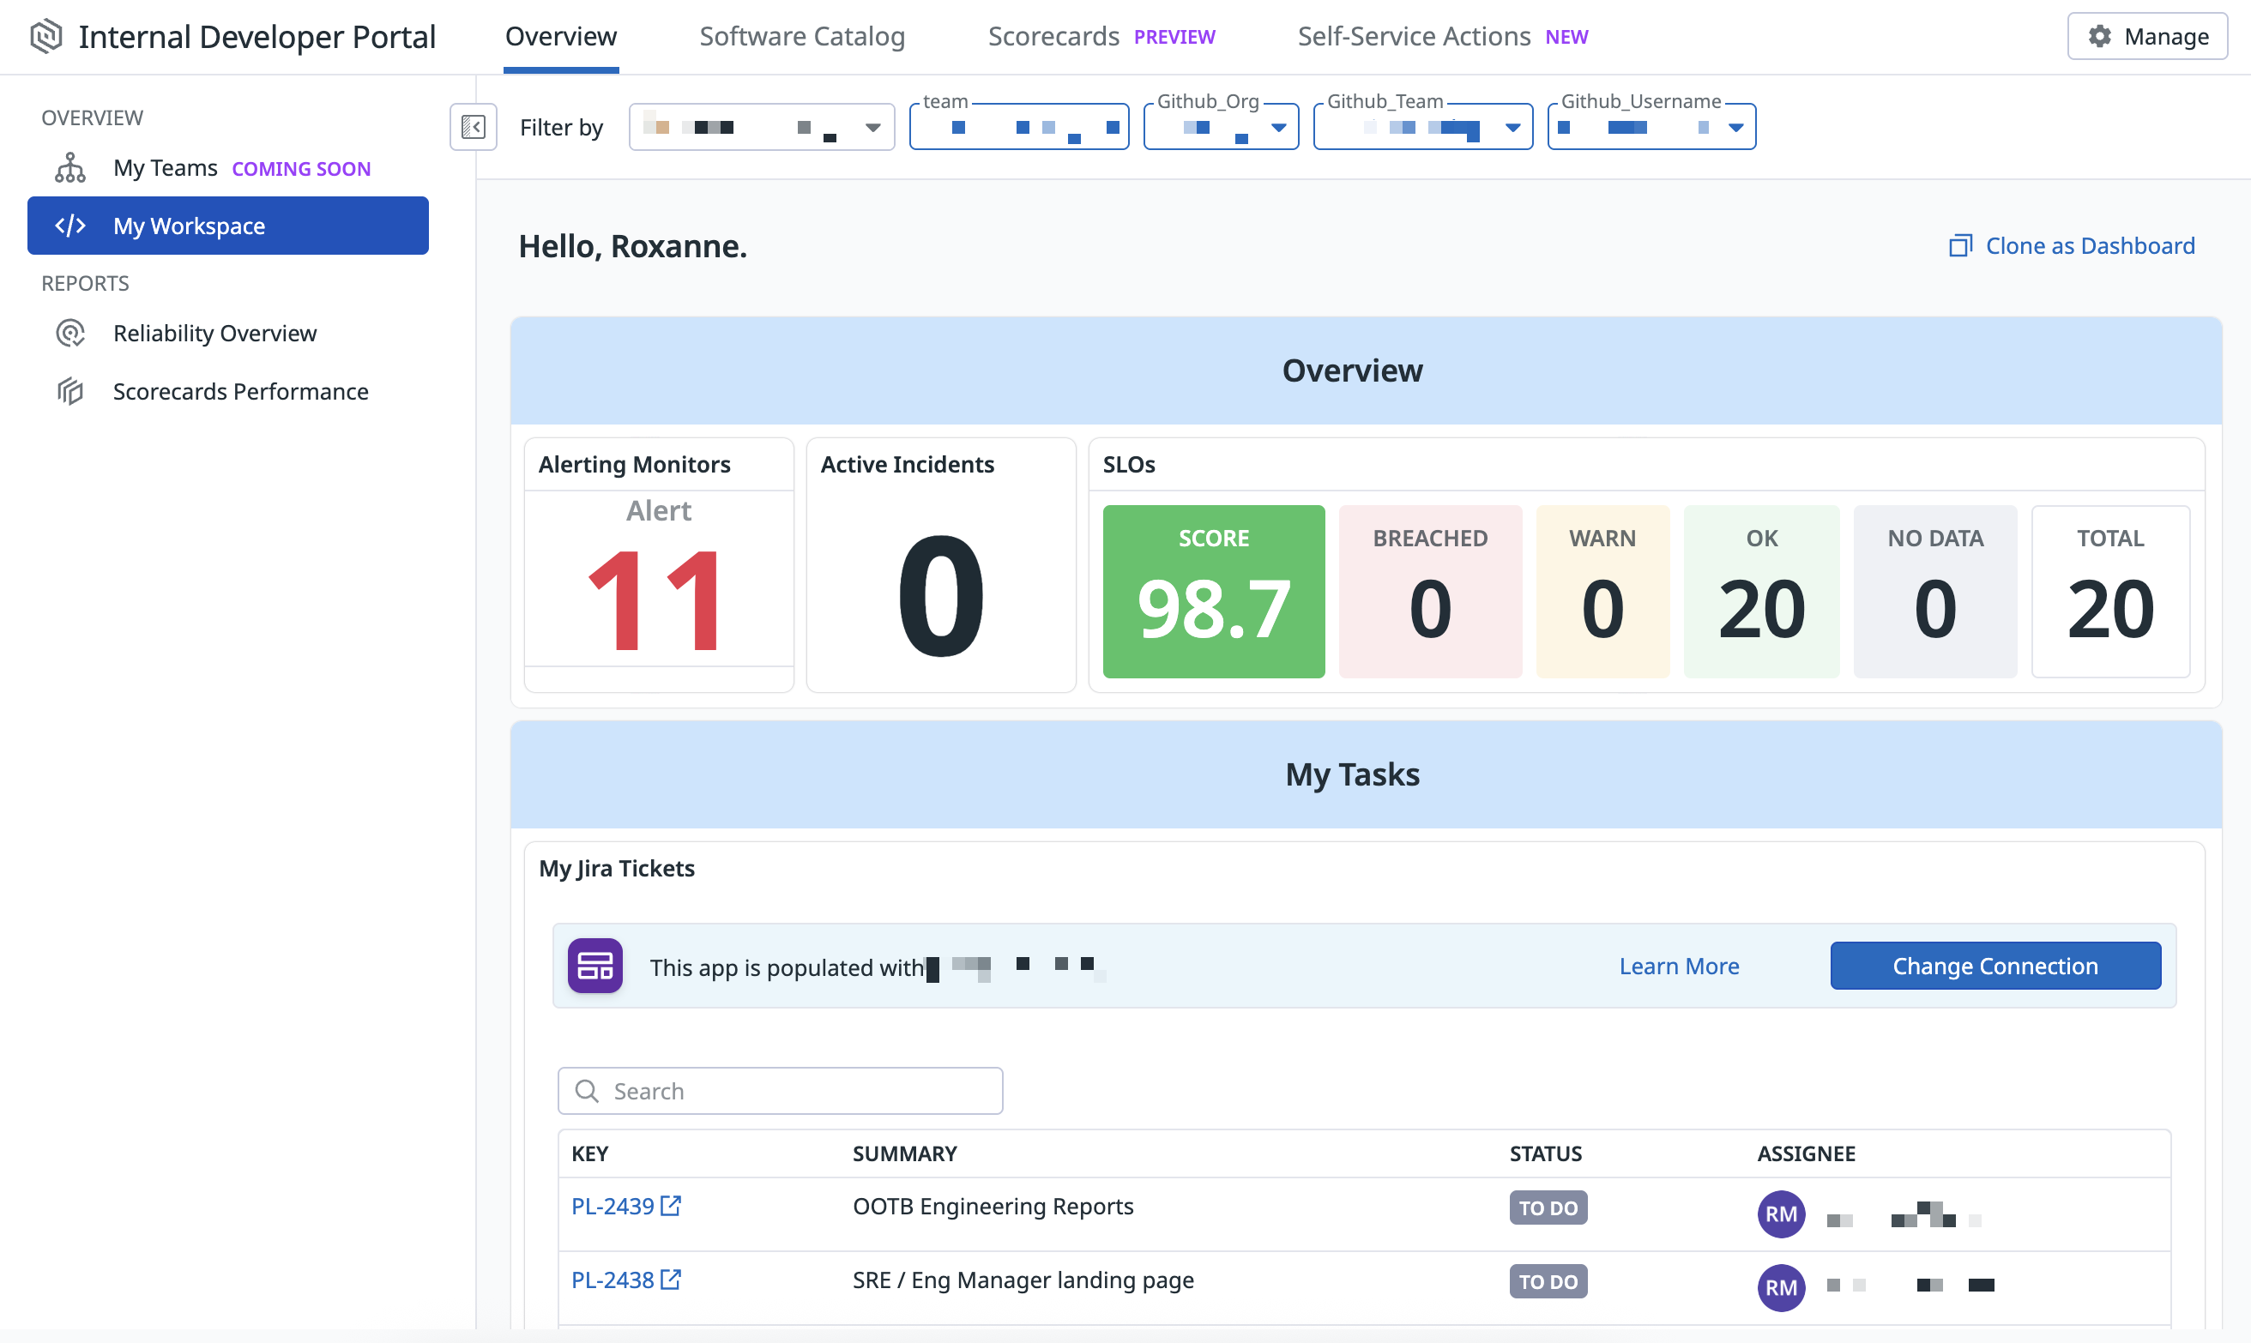Expand the Github_Org filter dropdown

pos(1277,128)
